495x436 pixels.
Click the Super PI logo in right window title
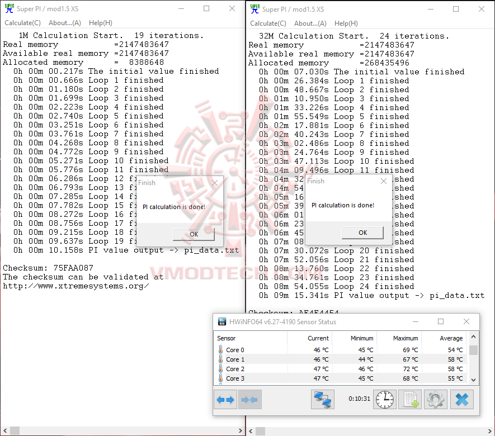tap(254, 9)
